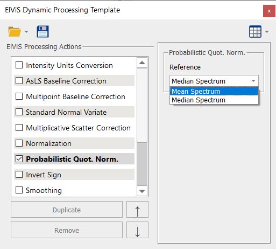Enable the Smoothing checkbox
The image size is (276, 249).
[19, 190]
